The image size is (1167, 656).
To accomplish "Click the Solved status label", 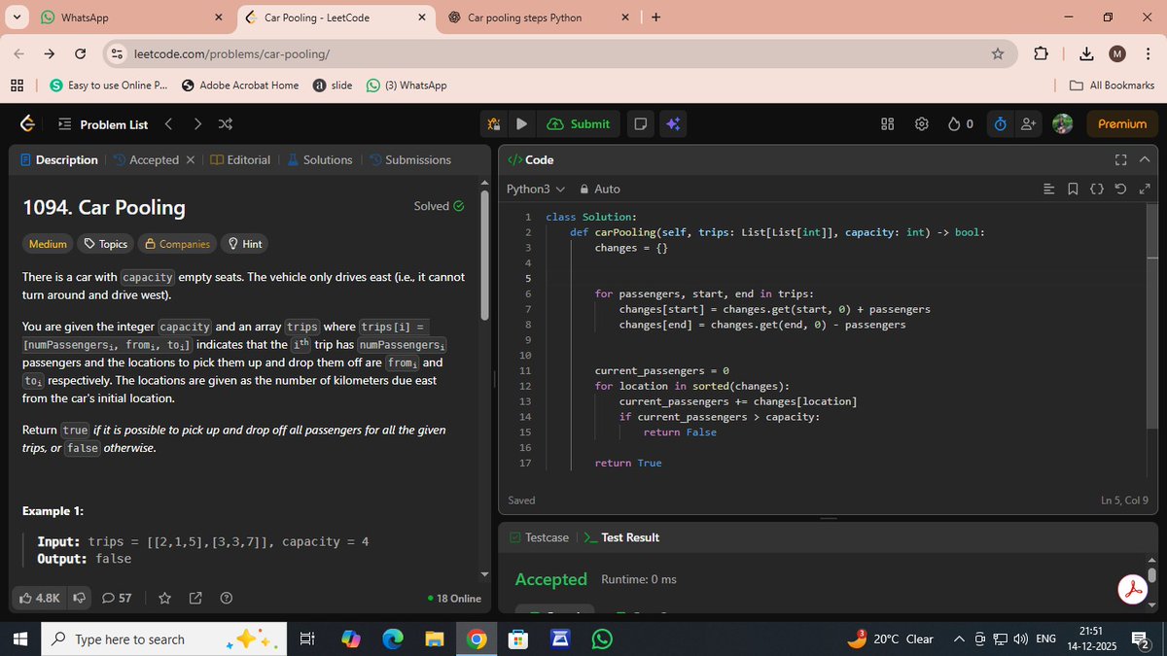I will click(x=439, y=206).
